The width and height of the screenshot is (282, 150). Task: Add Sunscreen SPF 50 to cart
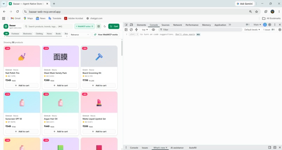[22, 132]
